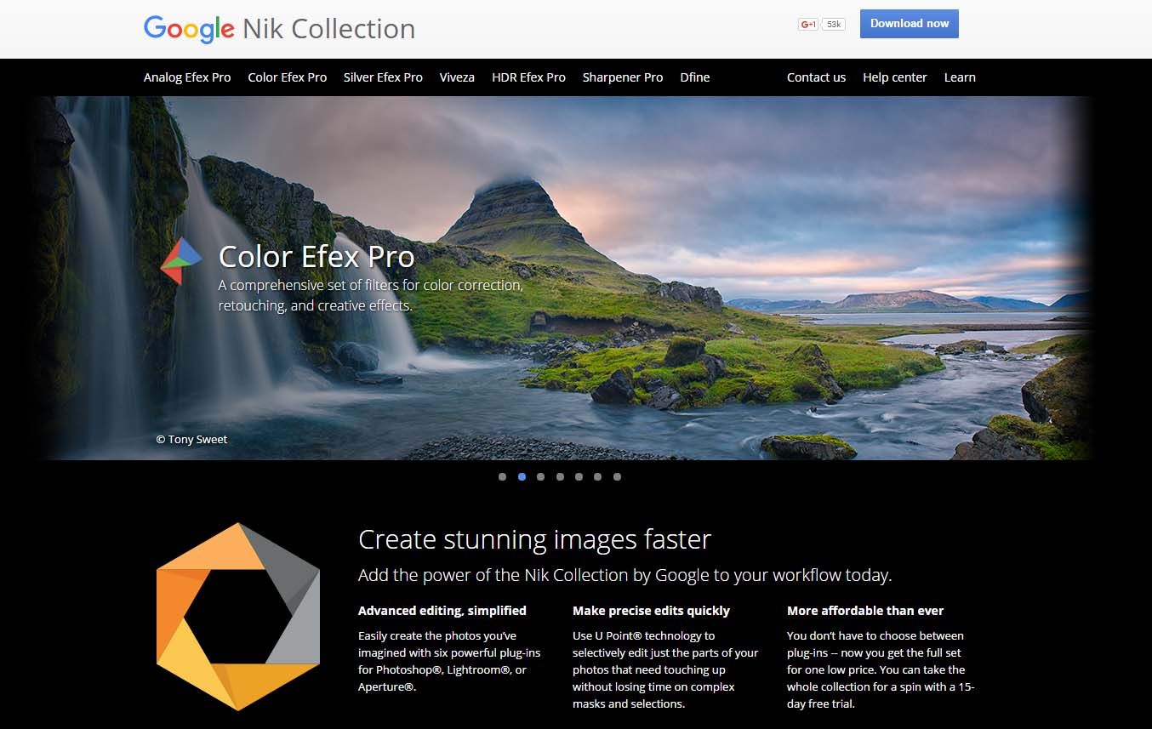Select the active second carousel dot
The image size is (1152, 729).
click(x=522, y=476)
